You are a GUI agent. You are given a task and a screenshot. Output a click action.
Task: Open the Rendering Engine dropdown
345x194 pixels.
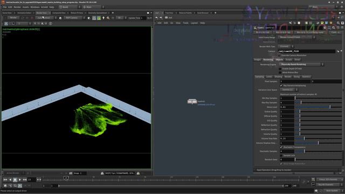[301, 65]
